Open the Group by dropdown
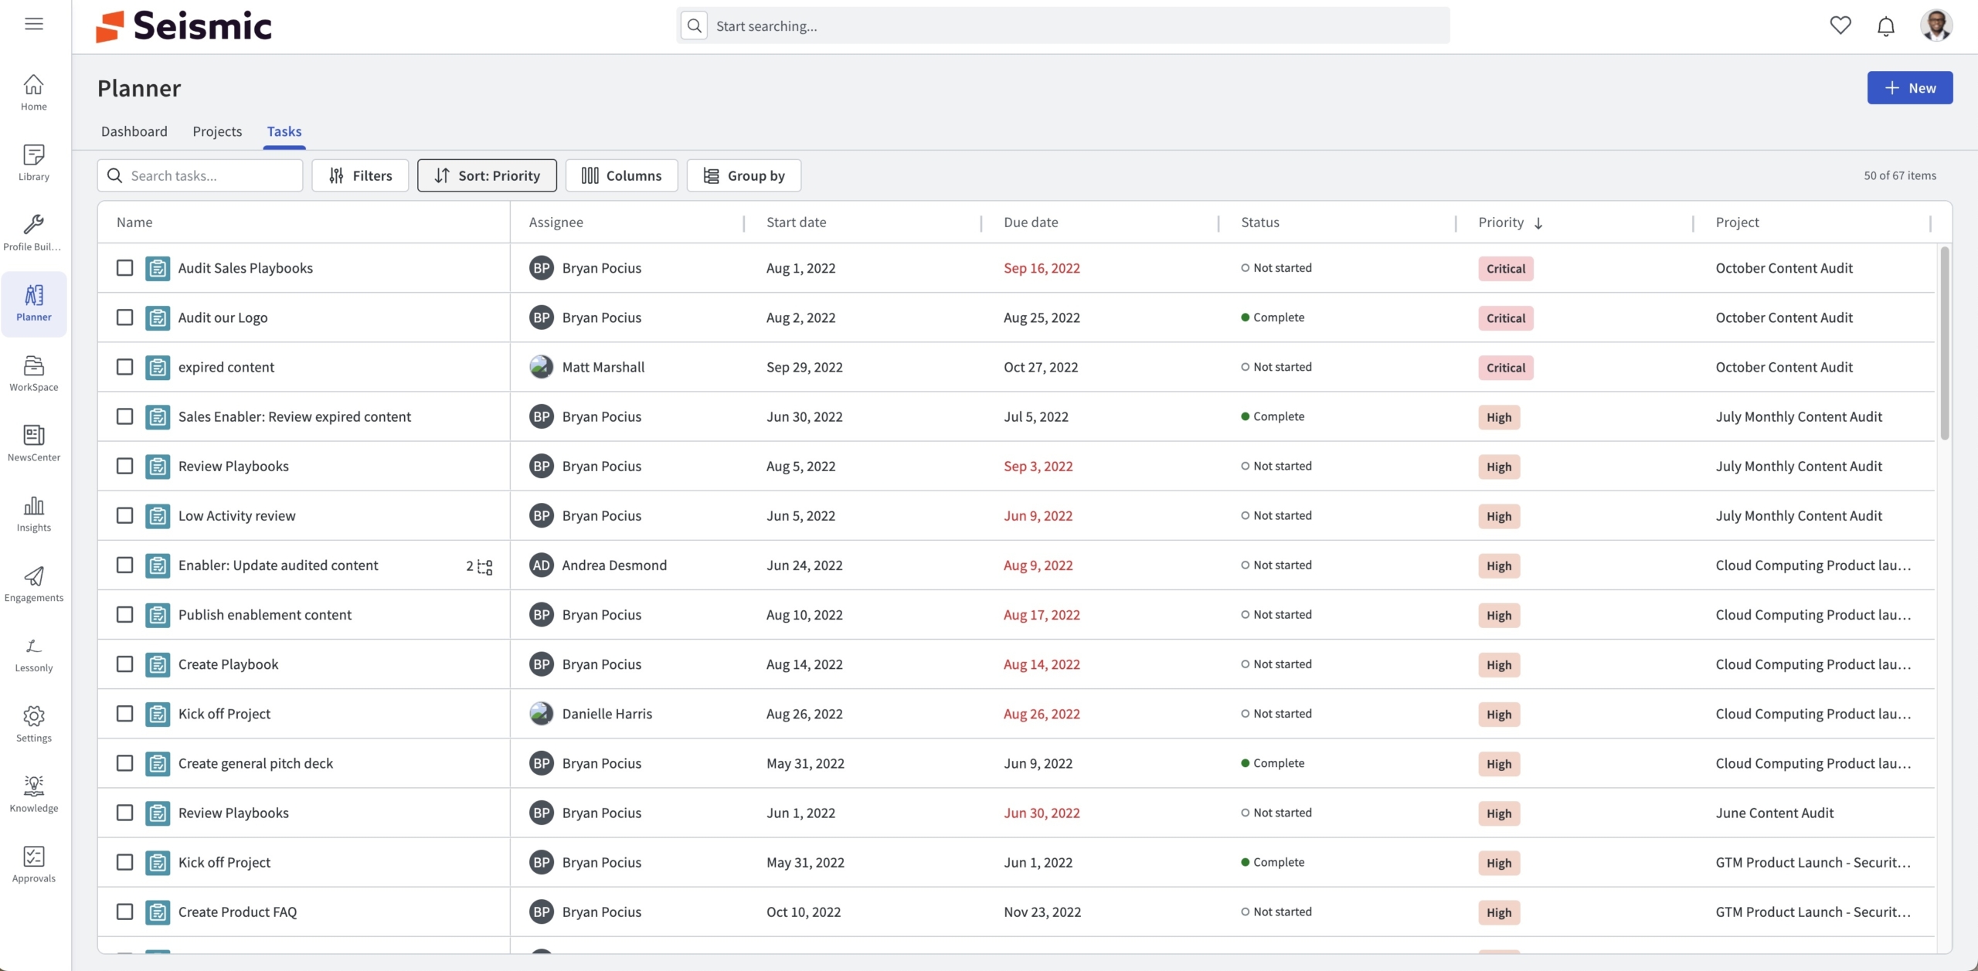 pos(743,175)
